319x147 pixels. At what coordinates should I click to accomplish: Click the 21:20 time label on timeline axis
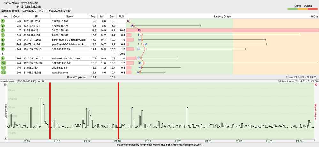(x=178, y=141)
